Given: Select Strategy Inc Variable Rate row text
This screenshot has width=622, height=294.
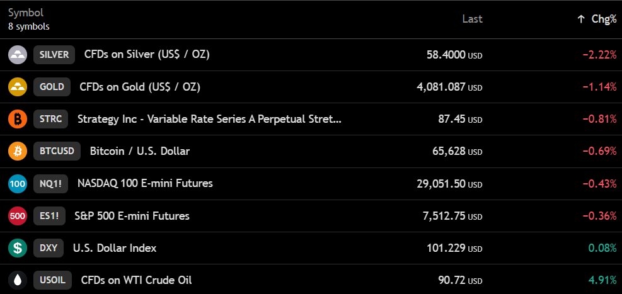Looking at the screenshot, I should (x=209, y=119).
